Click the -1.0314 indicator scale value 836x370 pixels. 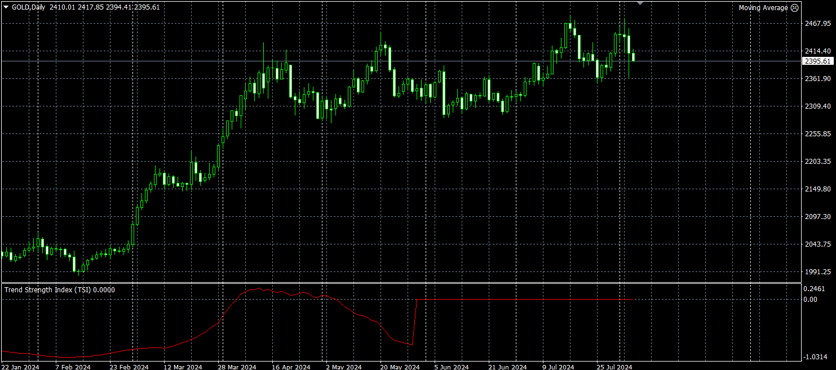[816, 357]
